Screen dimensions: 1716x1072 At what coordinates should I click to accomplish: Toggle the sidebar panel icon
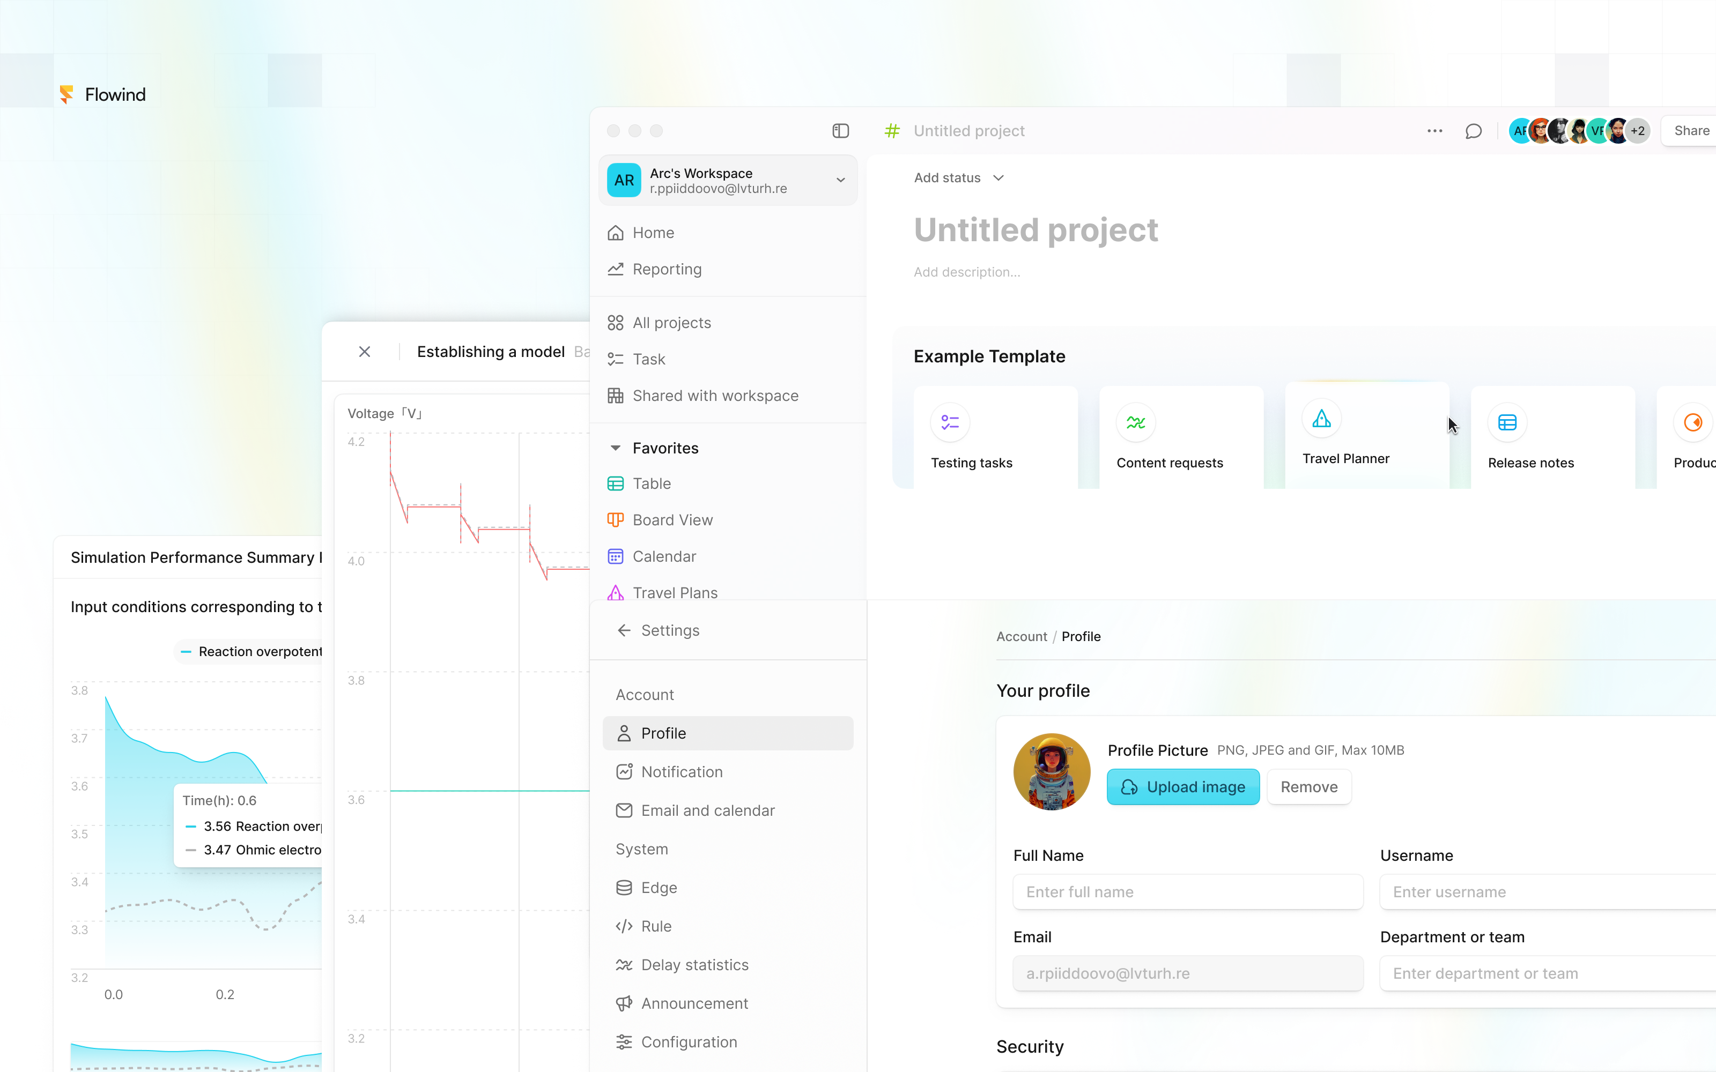point(840,131)
